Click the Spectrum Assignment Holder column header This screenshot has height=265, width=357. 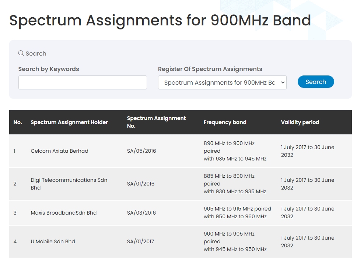[69, 122]
